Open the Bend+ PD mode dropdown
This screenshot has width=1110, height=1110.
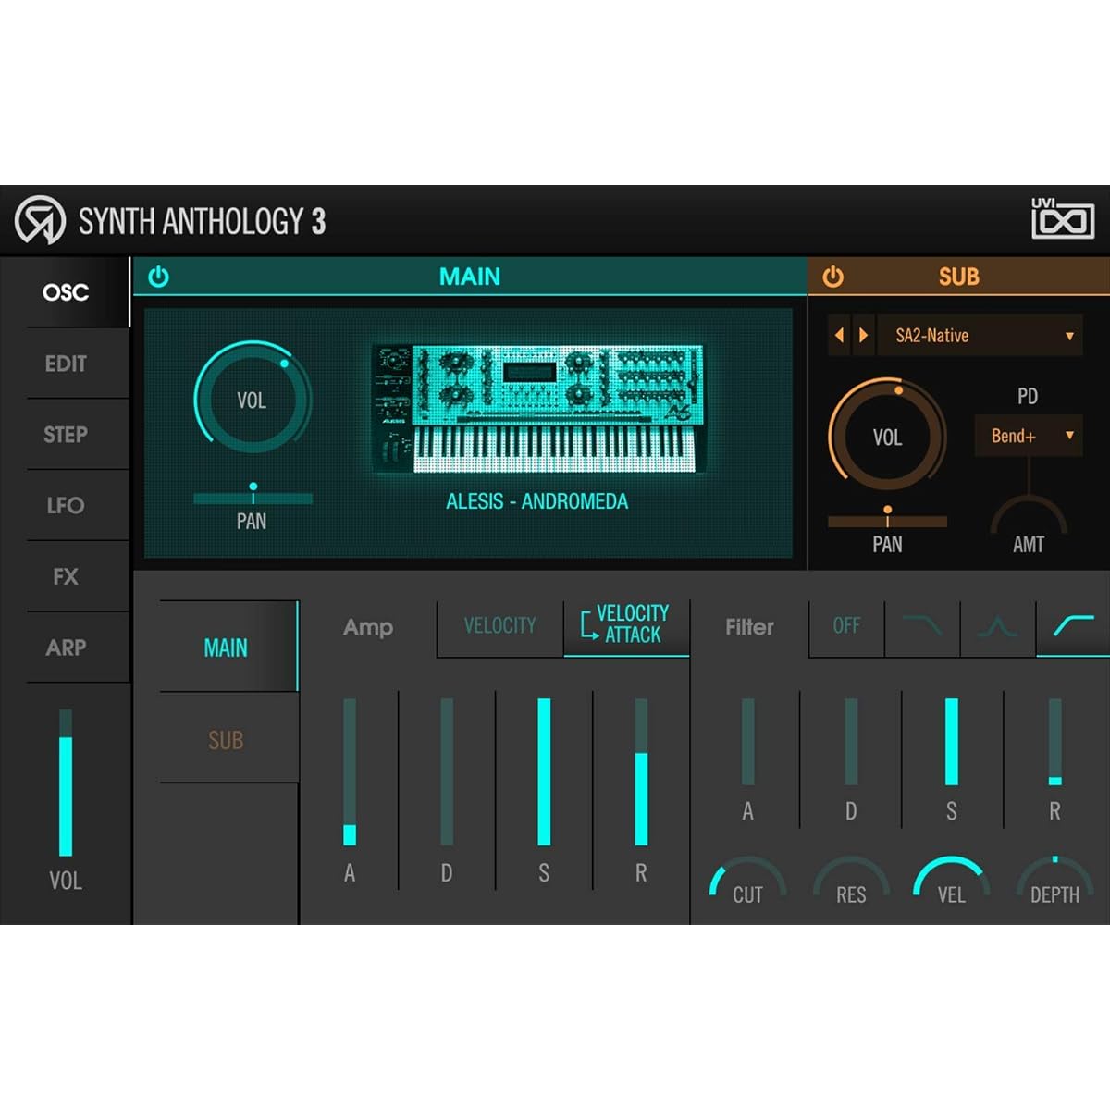coord(1029,436)
